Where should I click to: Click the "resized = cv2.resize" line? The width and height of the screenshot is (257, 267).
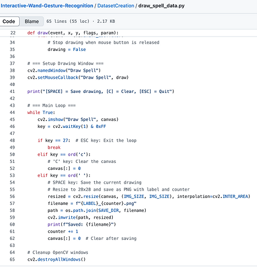149,196
